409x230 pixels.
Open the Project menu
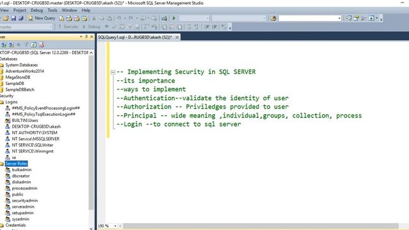pyautogui.click(x=20, y=10)
